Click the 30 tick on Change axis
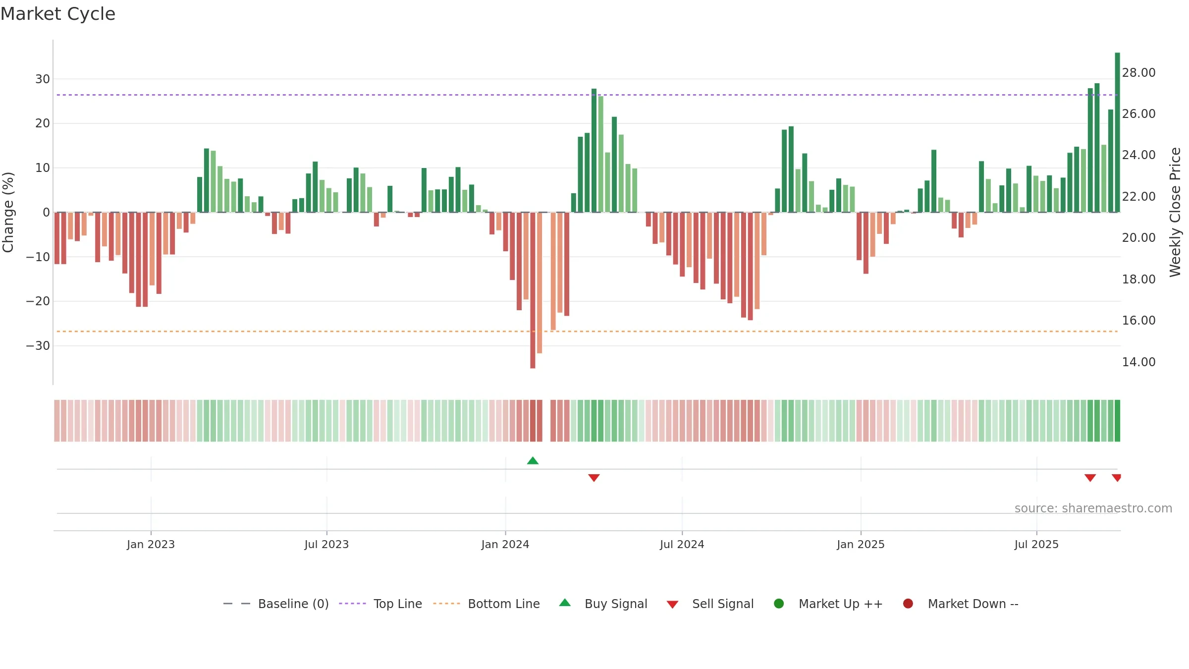Viewport: 1189px width, 669px height. [43, 79]
